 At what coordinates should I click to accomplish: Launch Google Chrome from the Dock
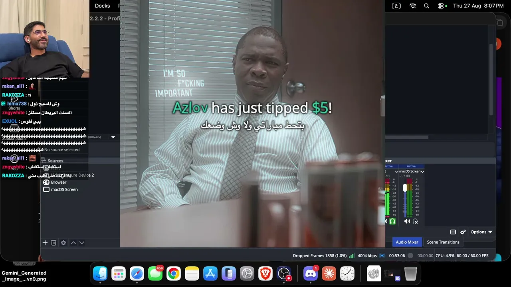coord(174,273)
